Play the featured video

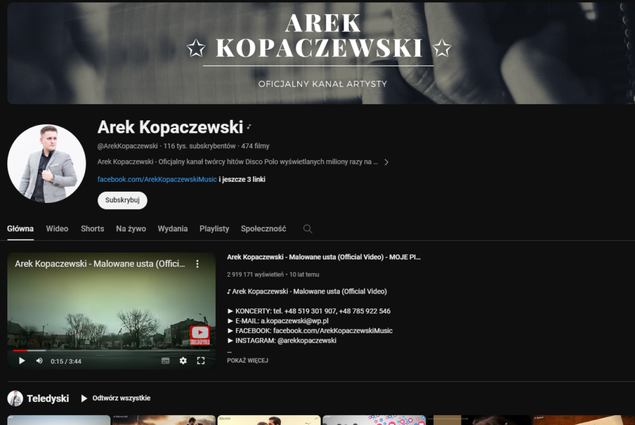(22, 360)
